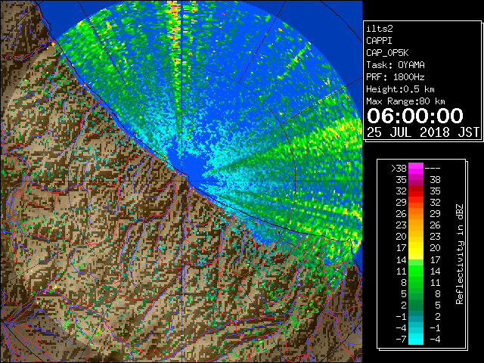The image size is (484, 363).
Task: Pick the bright green legend band between 11 and 14
Action: [x=416, y=271]
